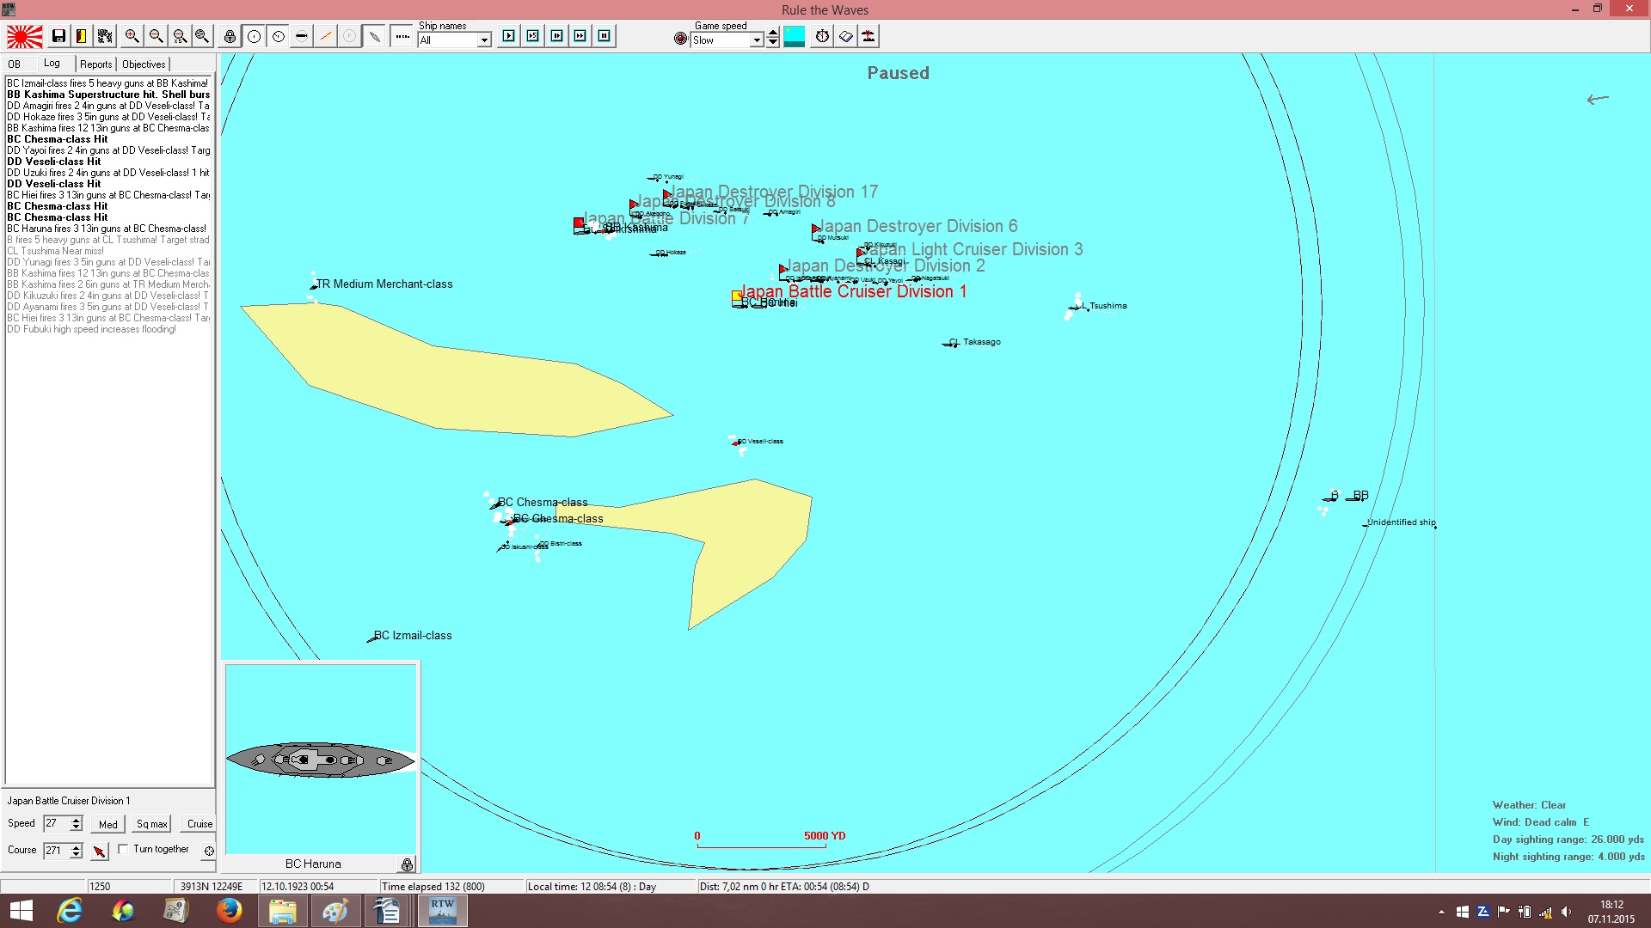The image size is (1651, 928).
Task: Click the x5 zoom magnifier icon
Action: (180, 36)
